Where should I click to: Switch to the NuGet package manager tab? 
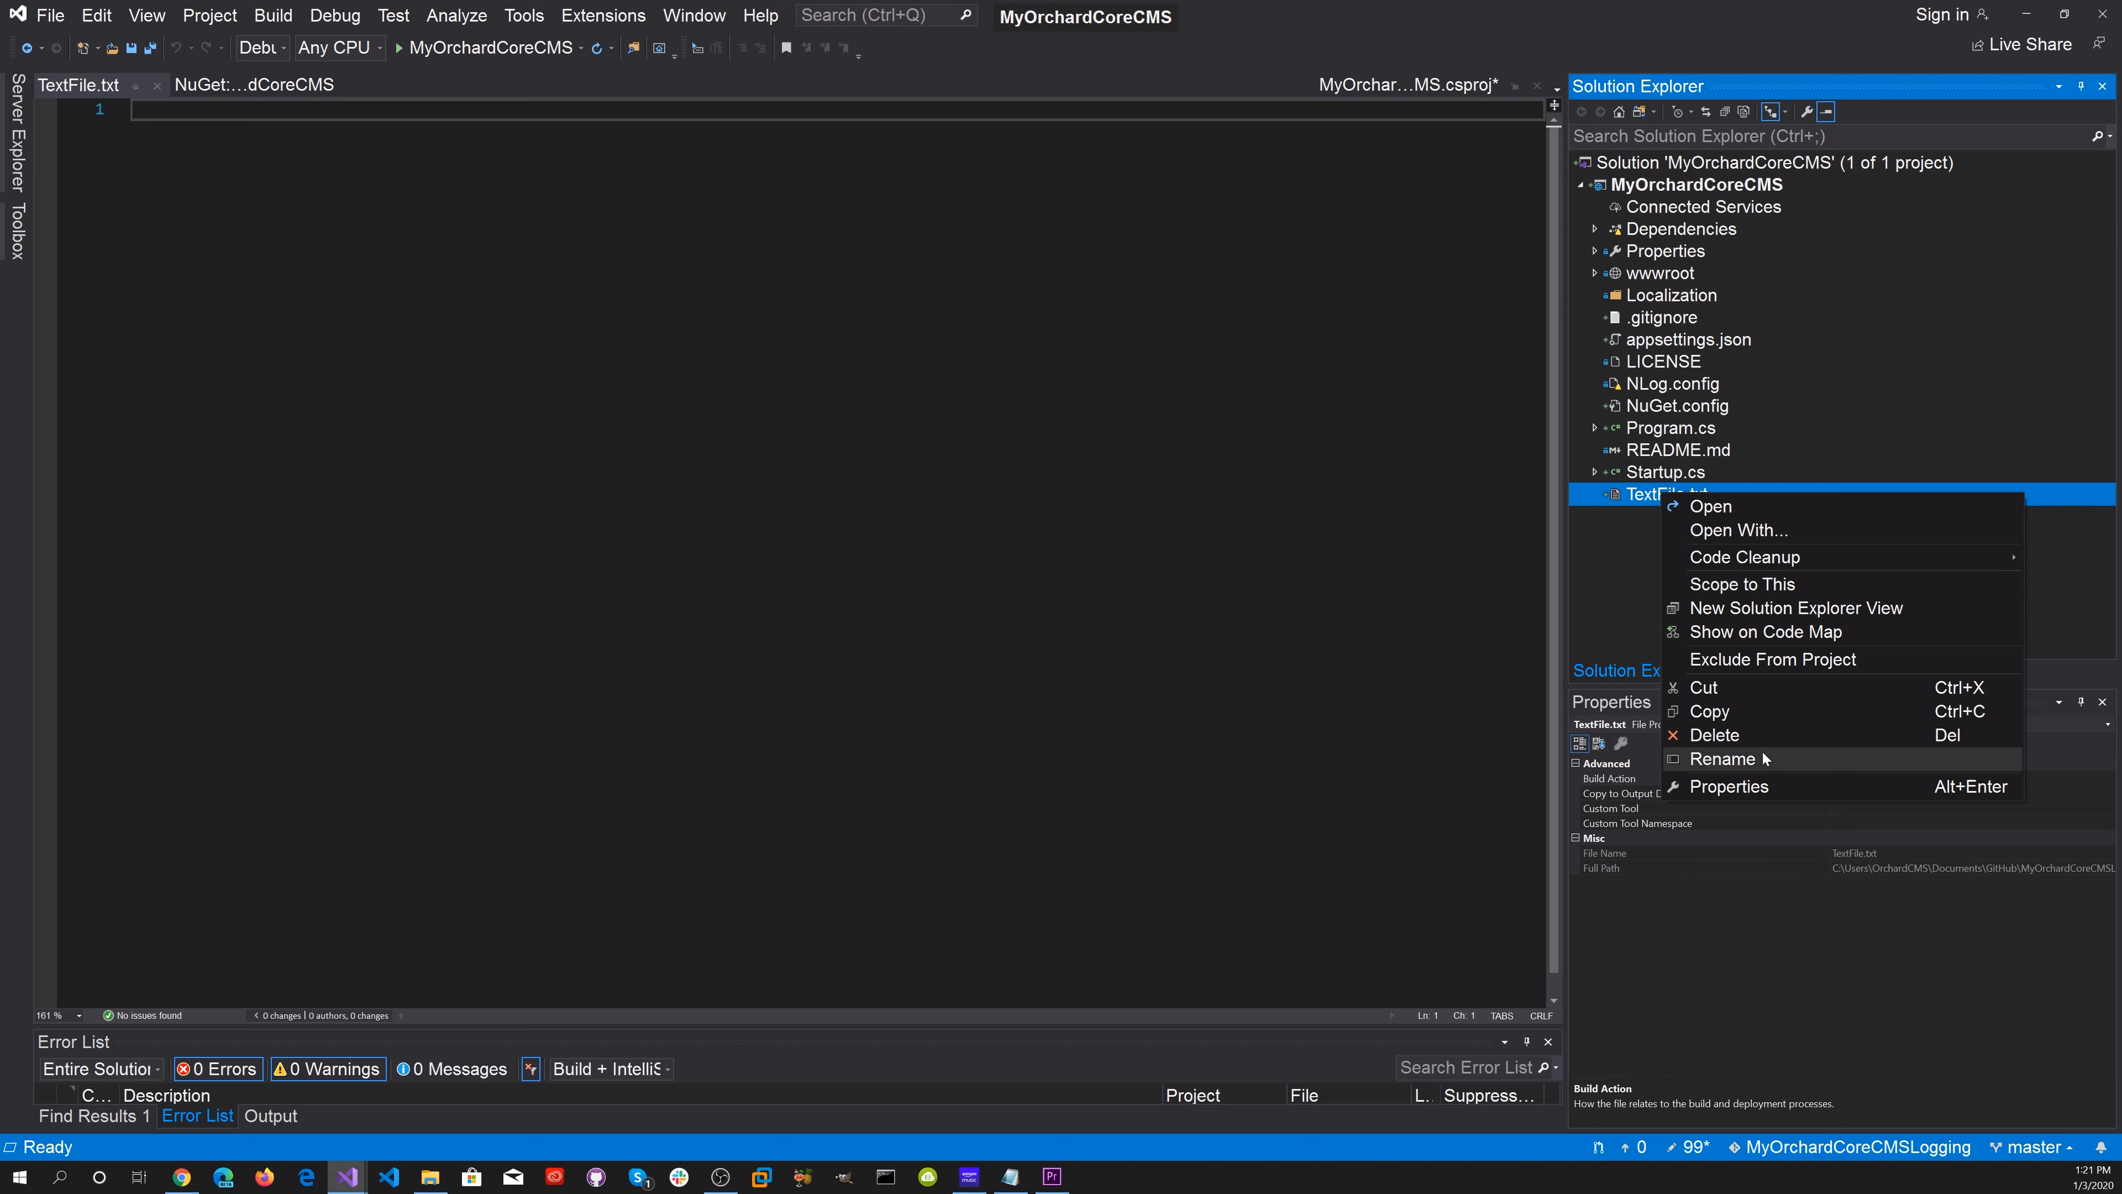[x=254, y=84]
